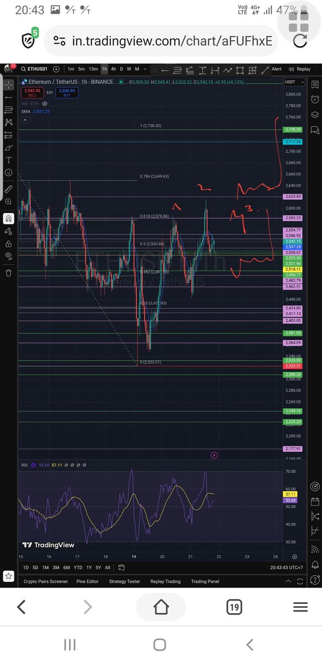The image size is (322, 663).
Task: Open the watchlist panel icon
Action: [x=315, y=85]
